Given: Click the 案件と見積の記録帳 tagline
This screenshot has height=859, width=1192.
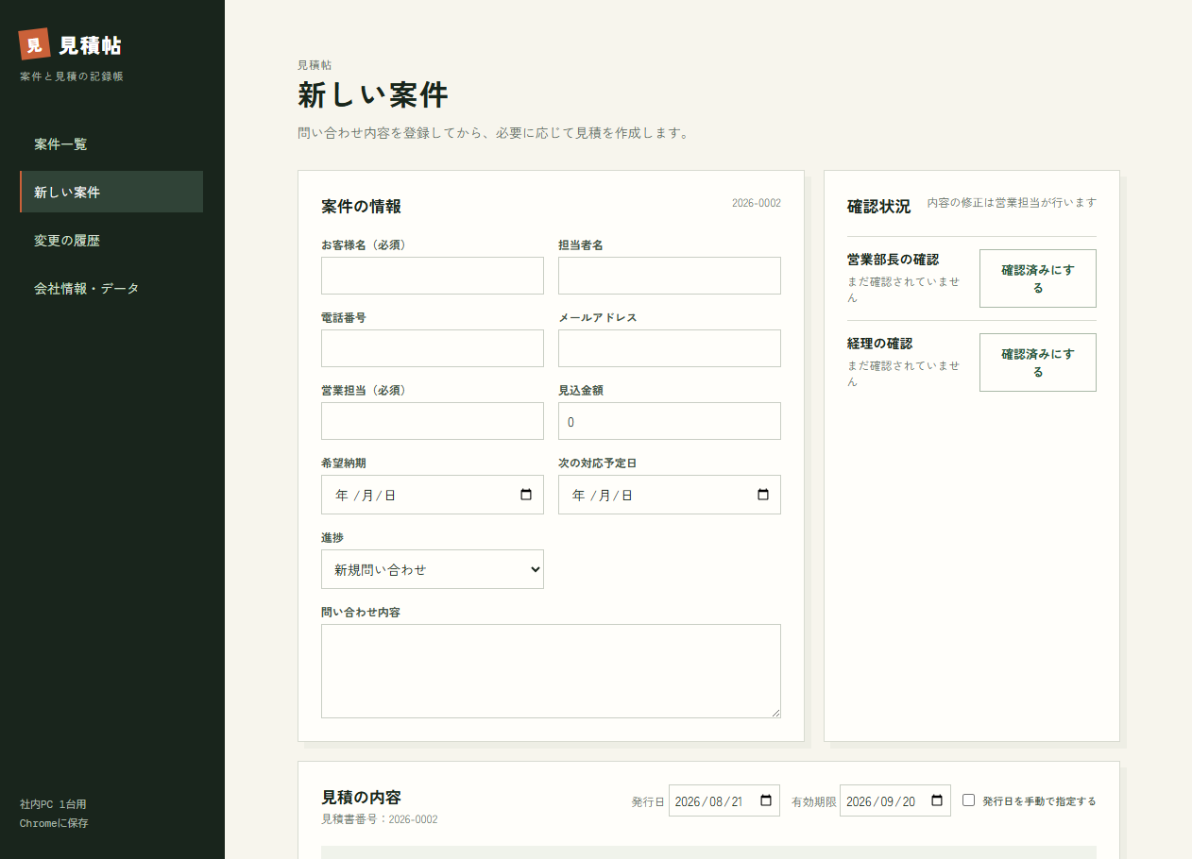Looking at the screenshot, I should 72,76.
